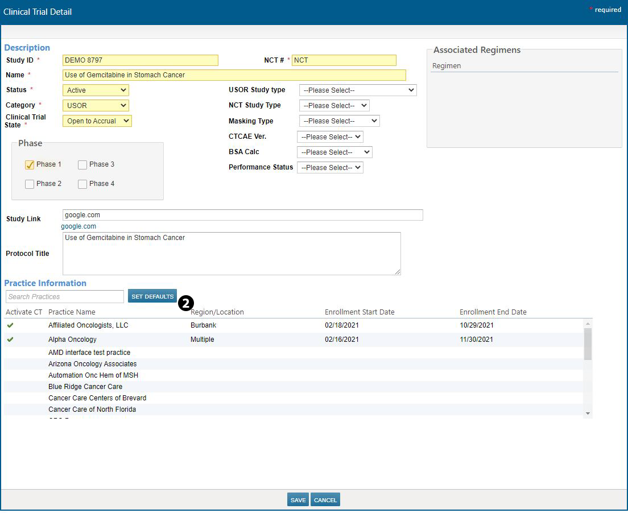
Task: Tick the Phase 2 checkbox
Action: 30,184
